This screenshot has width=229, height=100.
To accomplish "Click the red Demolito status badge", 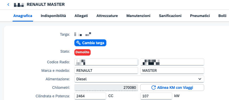I will [x=83, y=52].
